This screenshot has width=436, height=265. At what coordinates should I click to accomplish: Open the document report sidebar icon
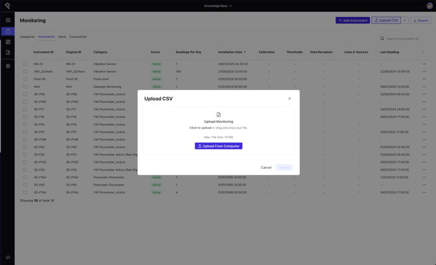coord(8,53)
